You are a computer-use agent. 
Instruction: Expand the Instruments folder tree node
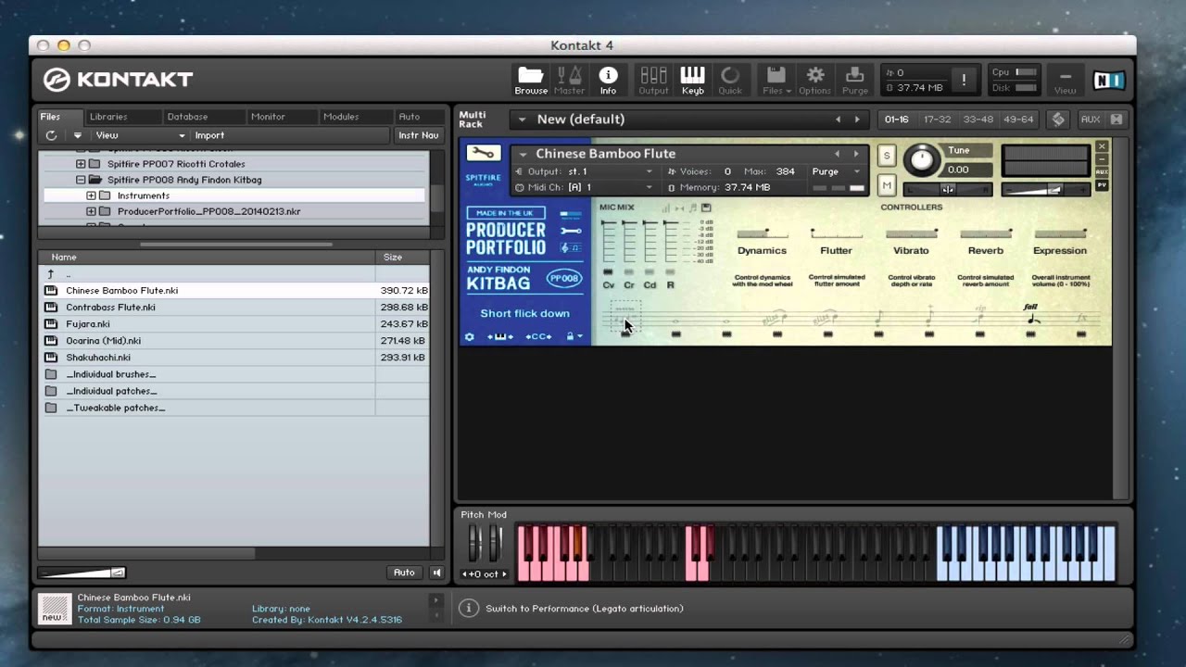91,195
